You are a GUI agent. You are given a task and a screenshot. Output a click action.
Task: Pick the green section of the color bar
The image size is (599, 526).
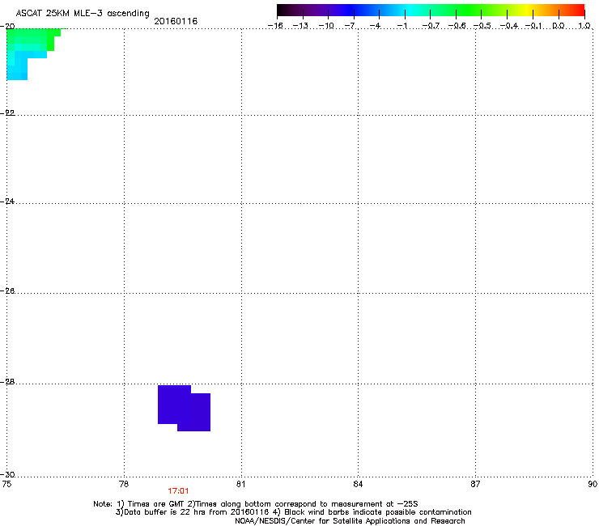pos(469,10)
